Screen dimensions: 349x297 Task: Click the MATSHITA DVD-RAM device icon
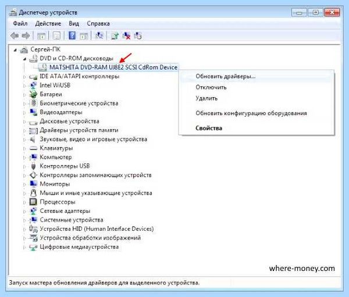click(x=42, y=67)
